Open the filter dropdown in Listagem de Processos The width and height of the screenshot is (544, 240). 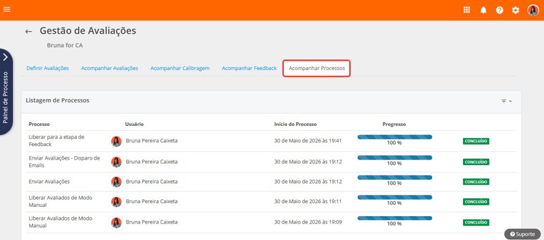(507, 101)
